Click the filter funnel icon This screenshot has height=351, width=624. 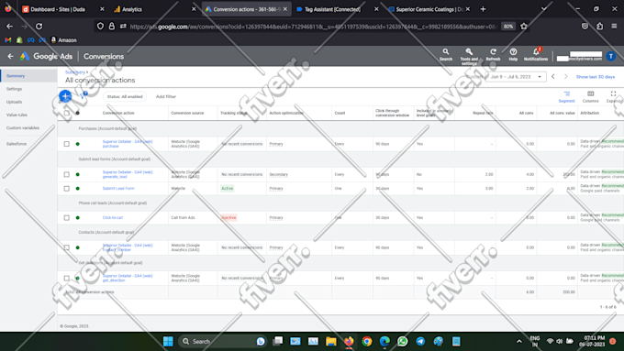[x=84, y=96]
